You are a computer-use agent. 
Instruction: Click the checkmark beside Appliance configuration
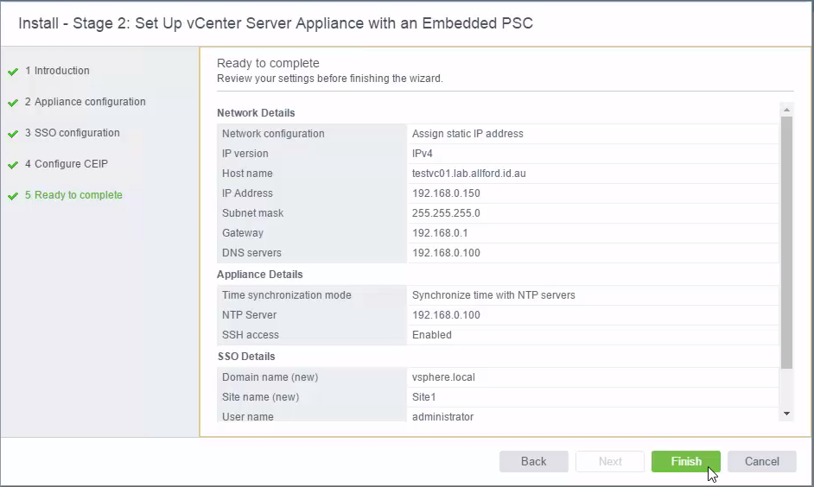[x=13, y=103]
